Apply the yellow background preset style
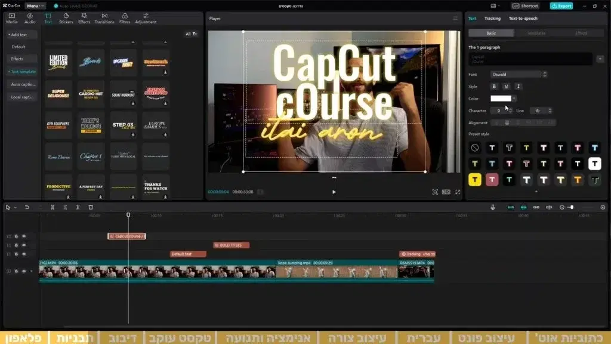 tap(474, 180)
